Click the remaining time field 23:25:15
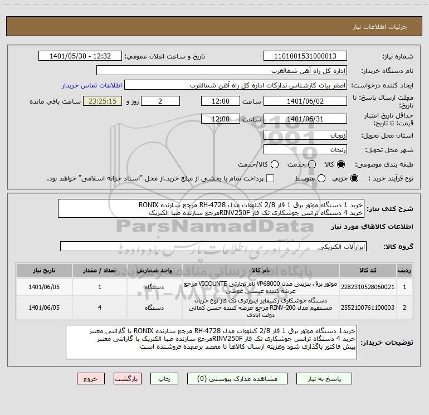Image resolution: width=429 pixels, height=415 pixels. coord(103,101)
